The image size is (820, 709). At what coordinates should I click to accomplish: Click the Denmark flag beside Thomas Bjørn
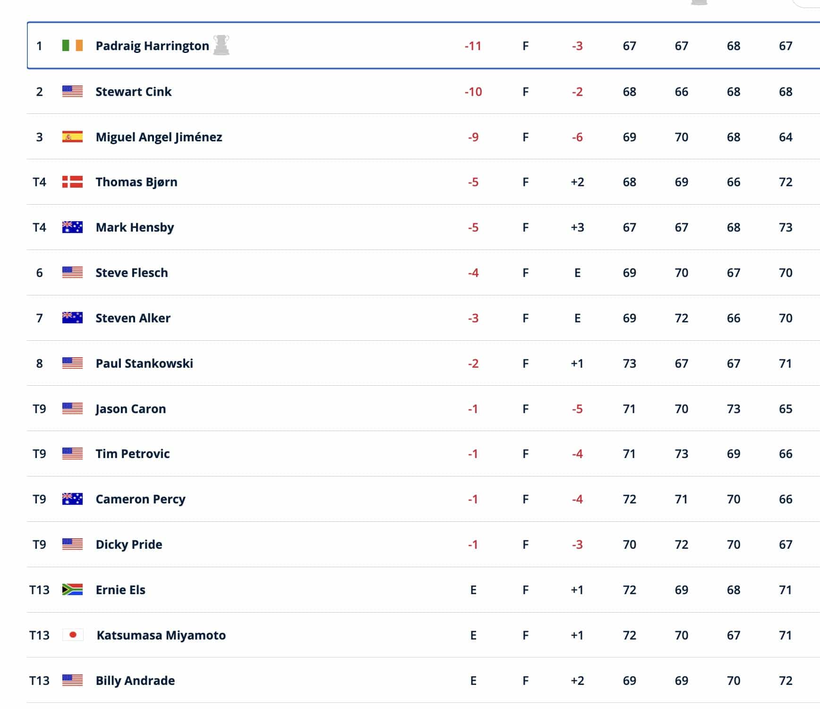coord(72,182)
